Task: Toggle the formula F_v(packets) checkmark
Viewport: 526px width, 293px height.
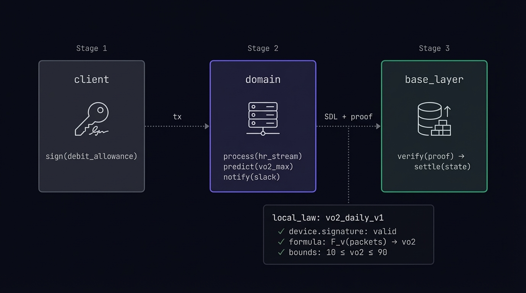Action: point(281,241)
